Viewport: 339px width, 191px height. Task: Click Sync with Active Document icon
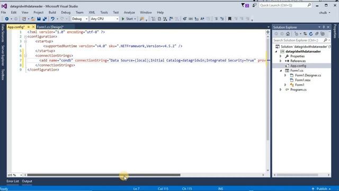[x=305, y=34]
